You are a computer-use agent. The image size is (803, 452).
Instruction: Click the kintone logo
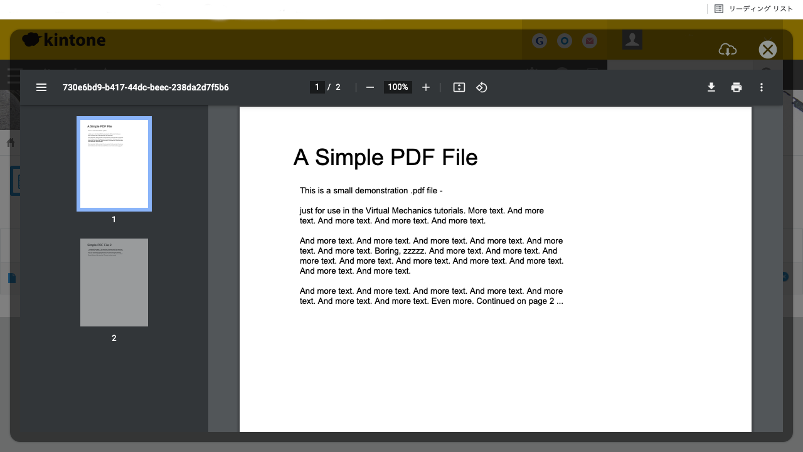point(64,40)
